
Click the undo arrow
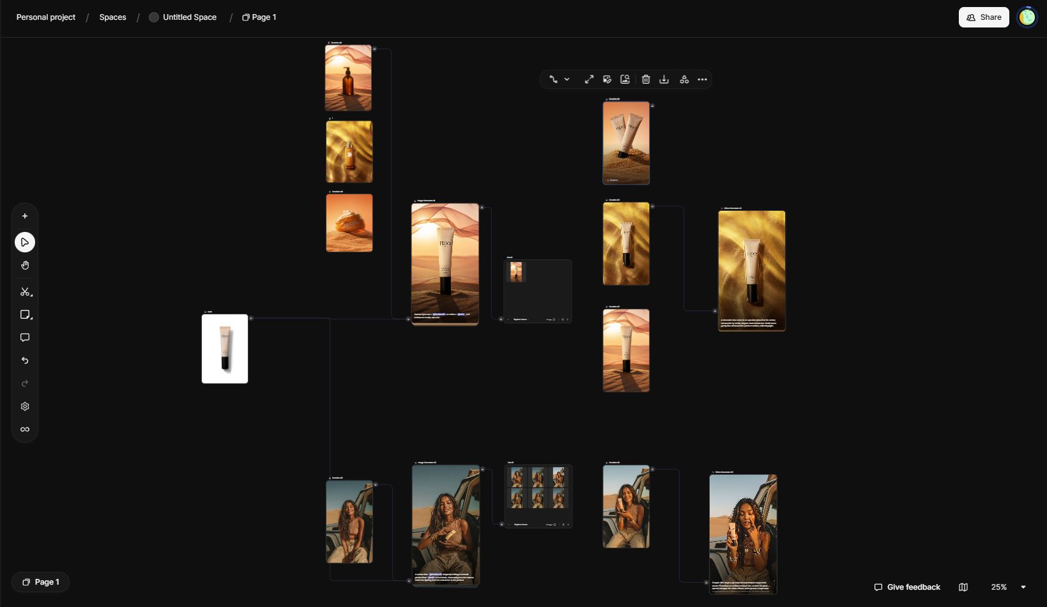pyautogui.click(x=25, y=360)
